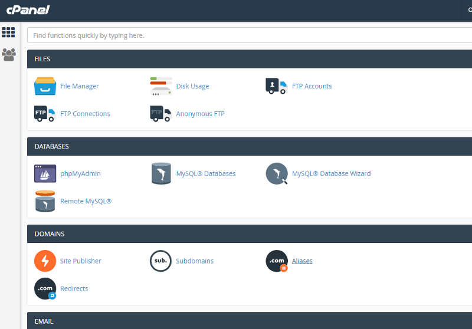Click the Anonymous FTP truck icon
The image size is (472, 329).
coord(161,114)
